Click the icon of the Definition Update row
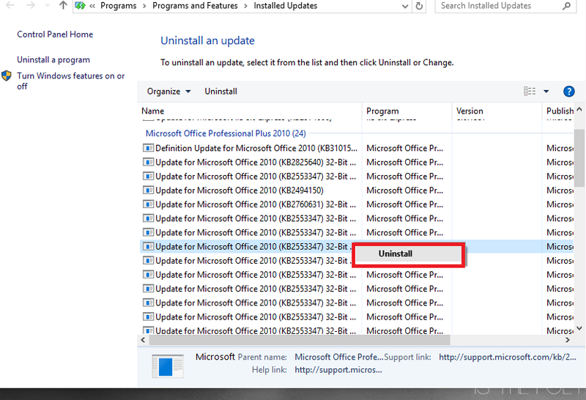This screenshot has height=400, width=586. [148, 148]
